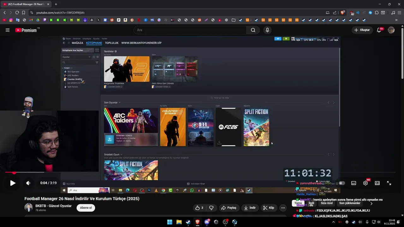Select the Size özel filter chip
The width and height of the screenshot is (404, 227).
click(x=327, y=203)
